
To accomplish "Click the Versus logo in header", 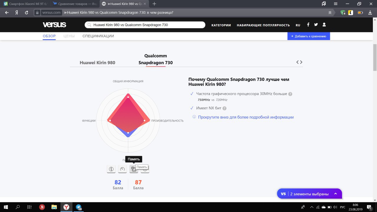I will (54, 25).
